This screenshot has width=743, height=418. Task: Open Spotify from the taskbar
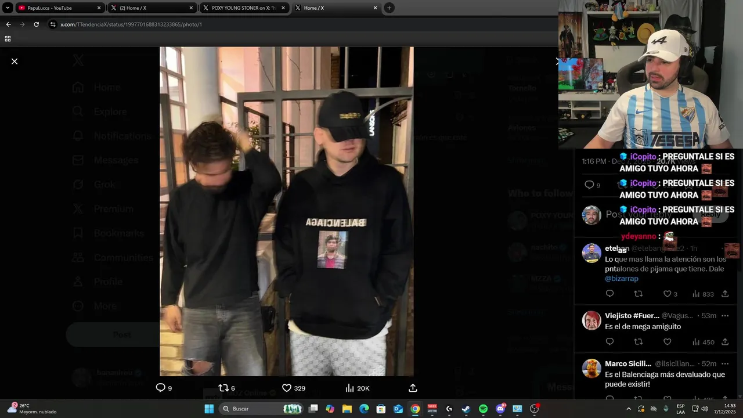[x=483, y=409]
